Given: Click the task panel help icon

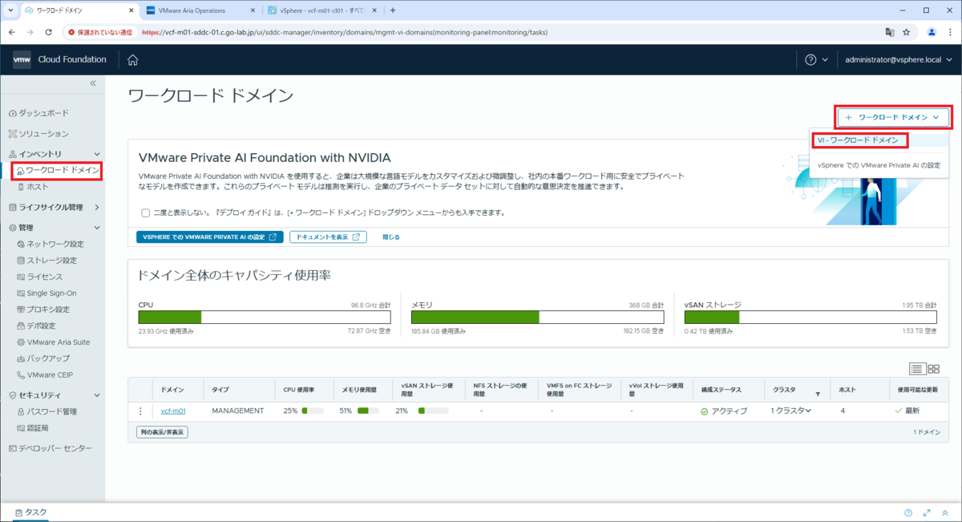Looking at the screenshot, I should pos(908,512).
